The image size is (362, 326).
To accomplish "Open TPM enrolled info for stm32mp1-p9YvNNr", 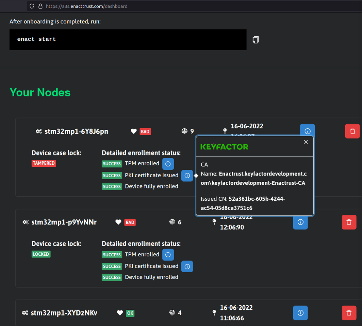I will click(x=168, y=255).
